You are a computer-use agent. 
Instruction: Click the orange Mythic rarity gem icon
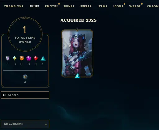22,58
